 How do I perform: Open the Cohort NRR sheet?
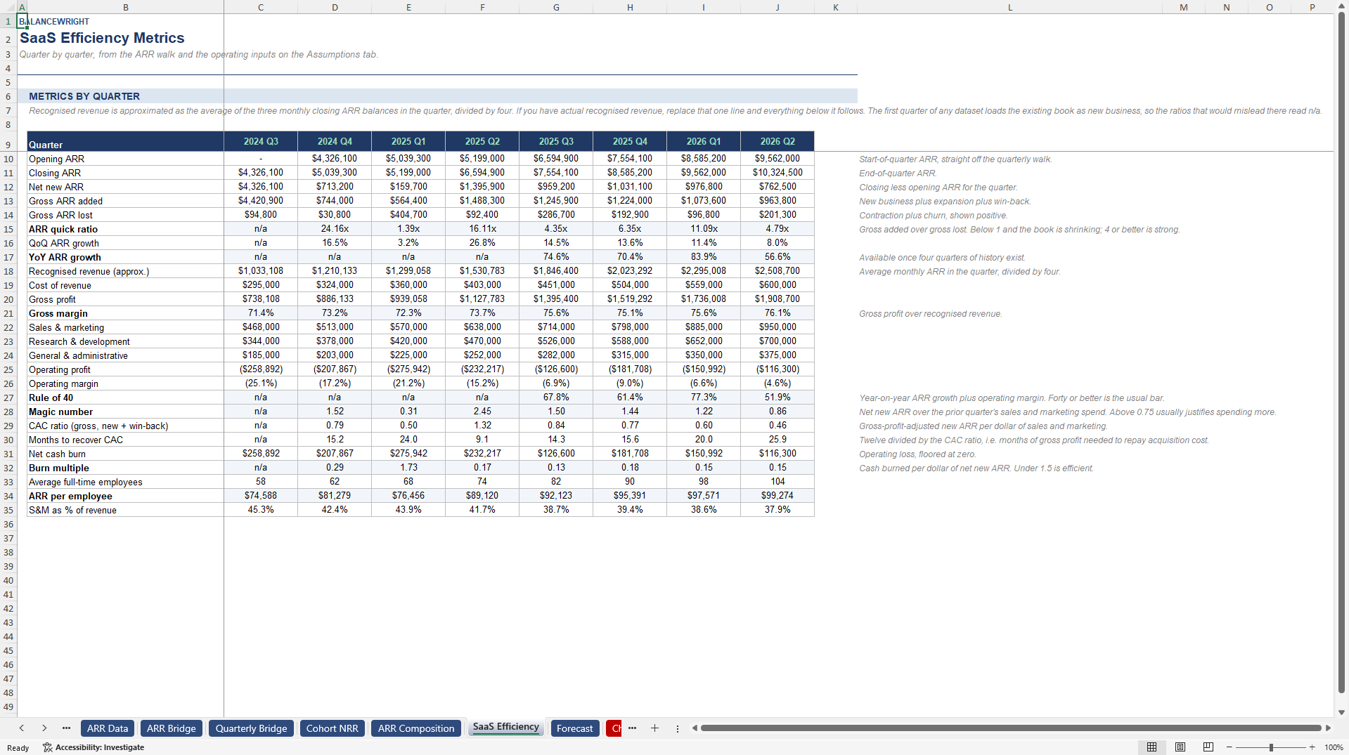(332, 728)
